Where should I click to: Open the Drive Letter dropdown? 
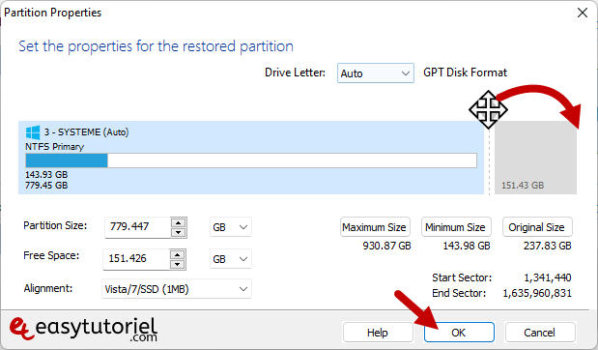(375, 73)
